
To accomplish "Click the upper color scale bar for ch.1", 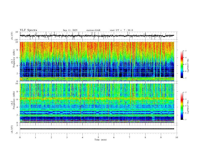I will click(x=182, y=64).
